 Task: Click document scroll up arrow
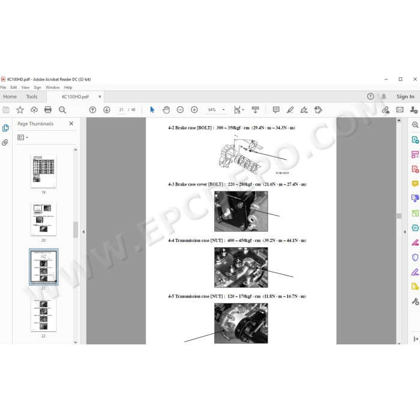(x=399, y=121)
